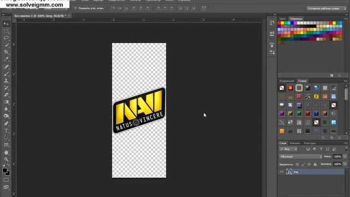The width and height of the screenshot is (350, 197).
Task: Lock layer position
Action: pos(309,164)
